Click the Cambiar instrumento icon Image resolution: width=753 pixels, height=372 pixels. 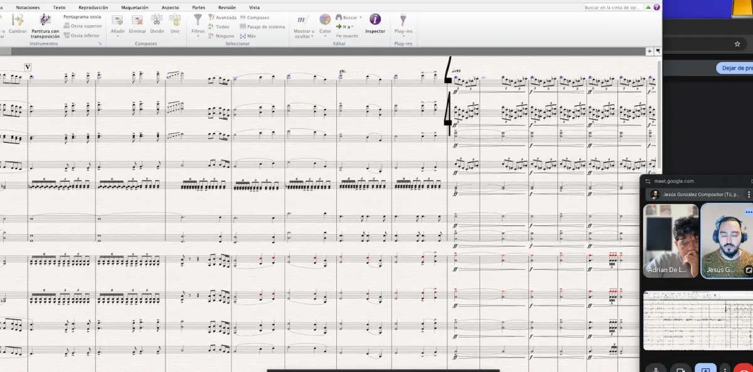(x=18, y=20)
